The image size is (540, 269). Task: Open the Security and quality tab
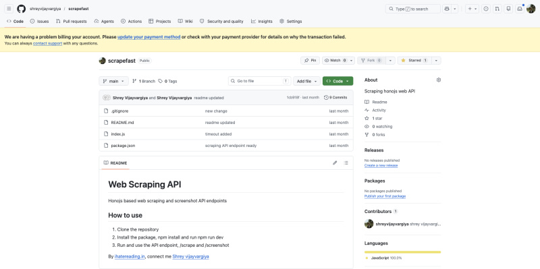coord(221,22)
